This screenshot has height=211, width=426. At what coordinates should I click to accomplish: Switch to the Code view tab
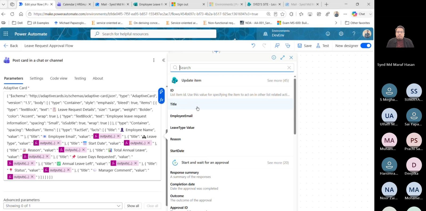coord(59,78)
